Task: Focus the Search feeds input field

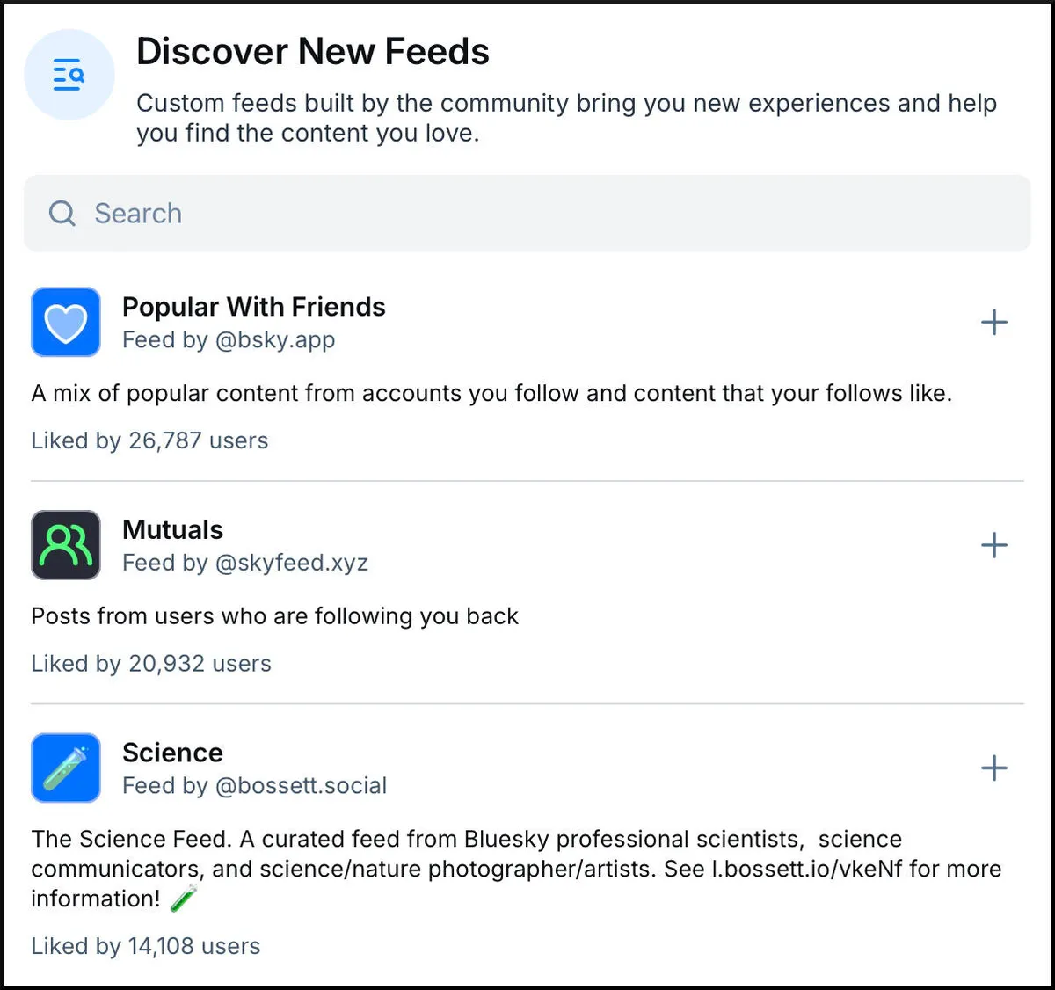Action: (x=527, y=214)
